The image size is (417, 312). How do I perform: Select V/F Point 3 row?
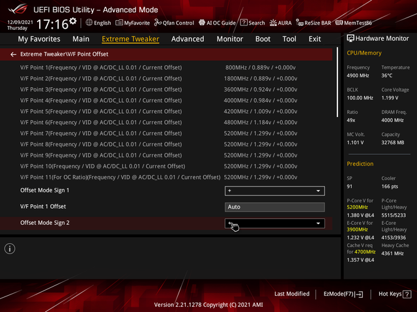[166, 90]
